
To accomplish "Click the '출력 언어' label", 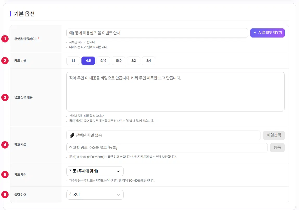I will (20, 195).
